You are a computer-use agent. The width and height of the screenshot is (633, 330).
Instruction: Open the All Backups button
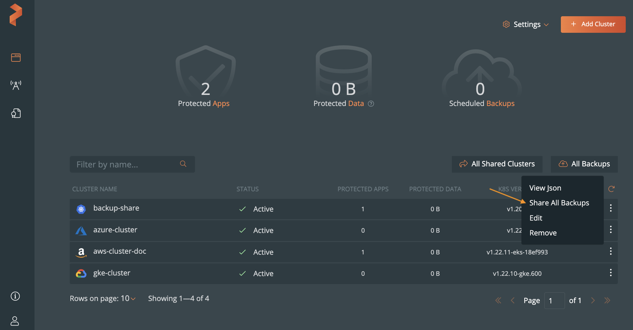[584, 164]
